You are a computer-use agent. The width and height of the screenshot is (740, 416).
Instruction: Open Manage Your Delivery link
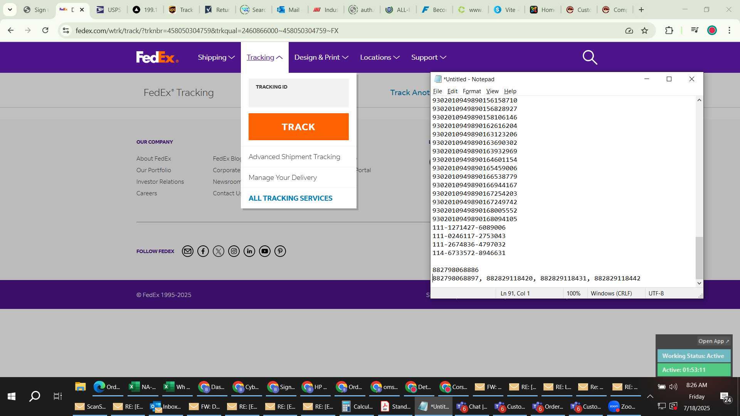tap(283, 178)
